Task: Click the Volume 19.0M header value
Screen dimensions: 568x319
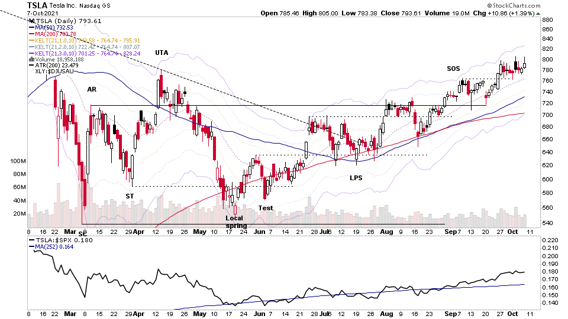Action: point(447,13)
